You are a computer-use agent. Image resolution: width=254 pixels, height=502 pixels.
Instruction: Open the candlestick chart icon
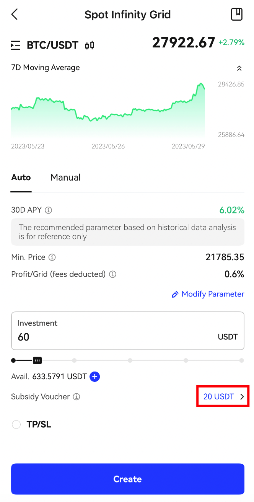(x=90, y=46)
